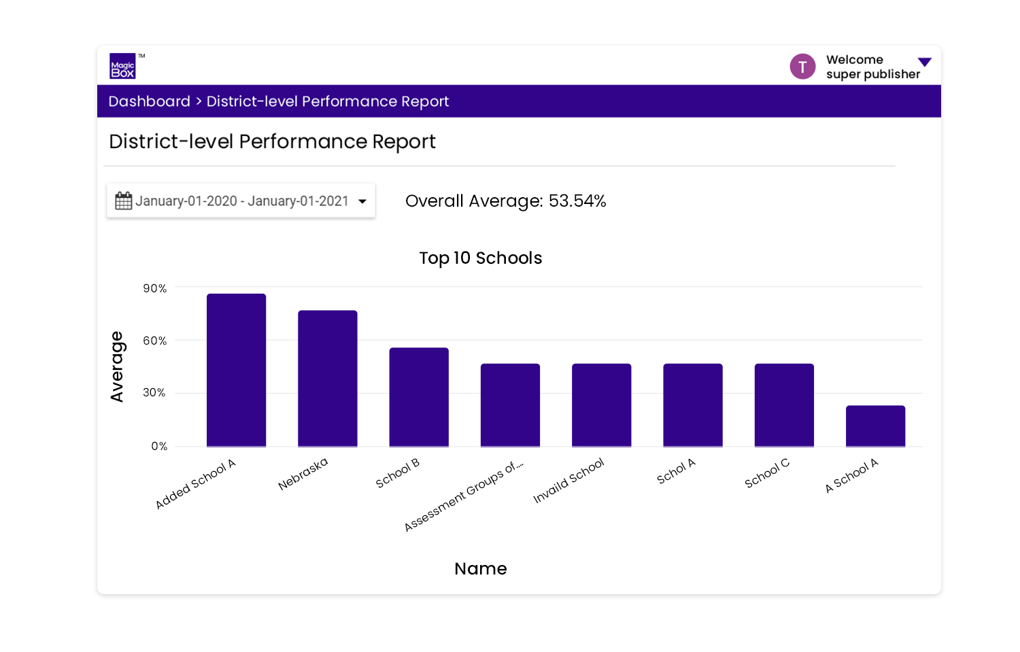Click the School B bar
This screenshot has width=1020, height=652.
tap(419, 397)
